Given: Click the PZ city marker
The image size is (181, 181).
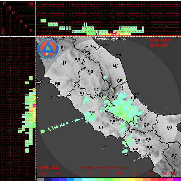Looking at the screenshot, I should (x=174, y=158).
